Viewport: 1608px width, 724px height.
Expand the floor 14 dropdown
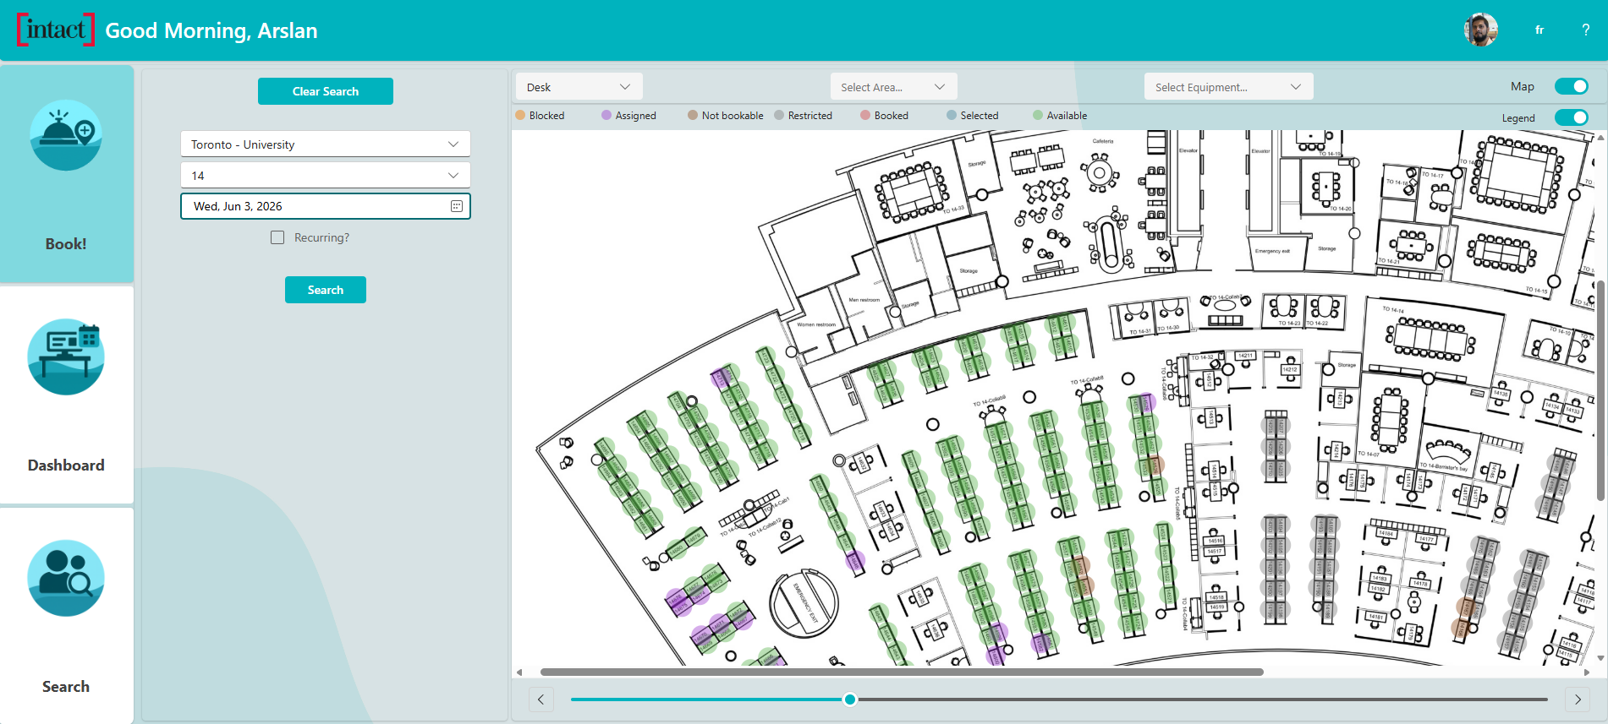tap(326, 176)
